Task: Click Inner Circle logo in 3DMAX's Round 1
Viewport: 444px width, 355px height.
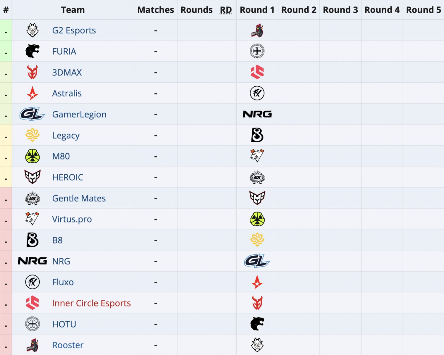Action: coord(257,72)
